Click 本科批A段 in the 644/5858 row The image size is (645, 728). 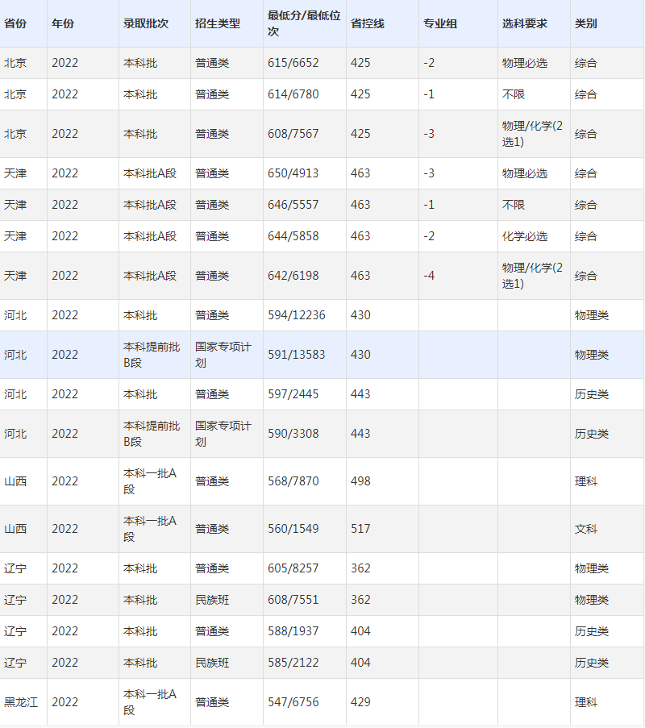coord(150,237)
